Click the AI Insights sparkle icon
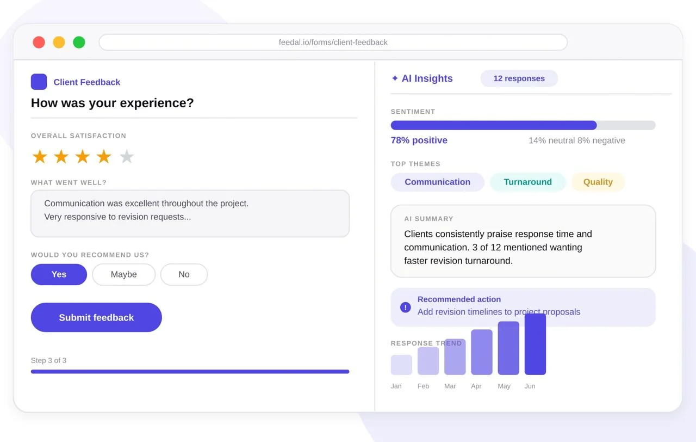This screenshot has width=696, height=442. [395, 78]
